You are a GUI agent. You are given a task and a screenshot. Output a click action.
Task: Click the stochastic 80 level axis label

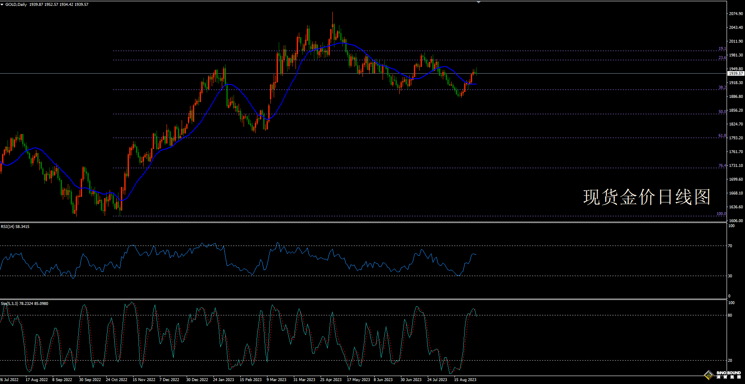730,315
